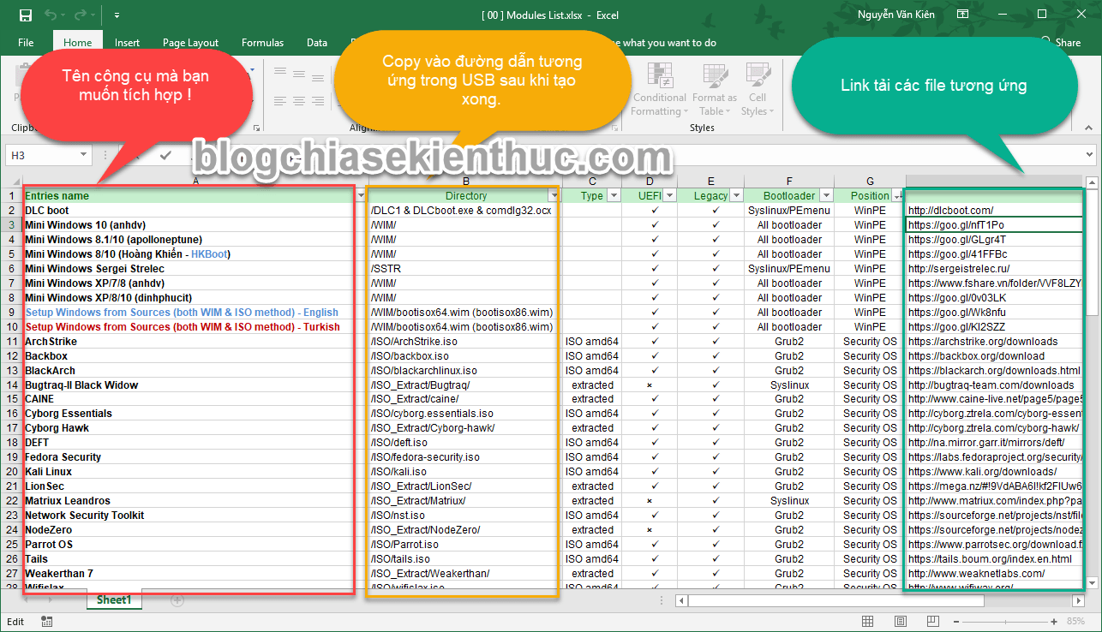This screenshot has width=1102, height=632.
Task: Open Type column filter dropdown
Action: click(614, 196)
